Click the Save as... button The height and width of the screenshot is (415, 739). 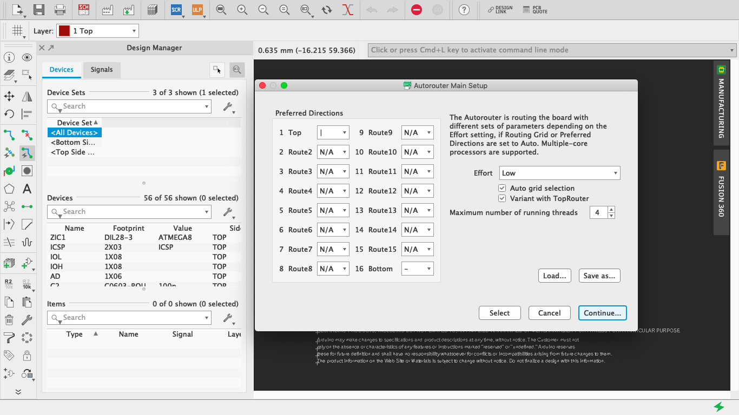tap(599, 276)
